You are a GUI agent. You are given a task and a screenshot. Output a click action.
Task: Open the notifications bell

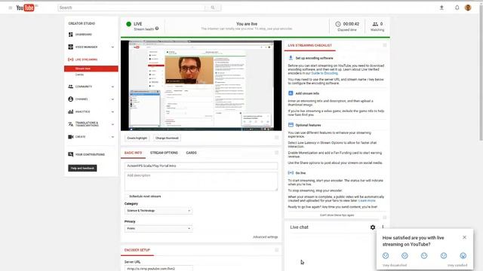coord(457,8)
